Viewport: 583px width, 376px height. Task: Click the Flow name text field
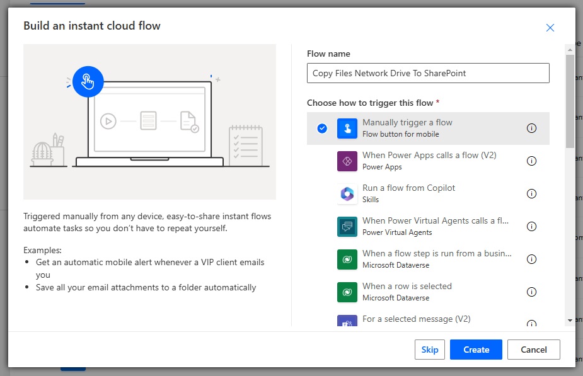[428, 73]
